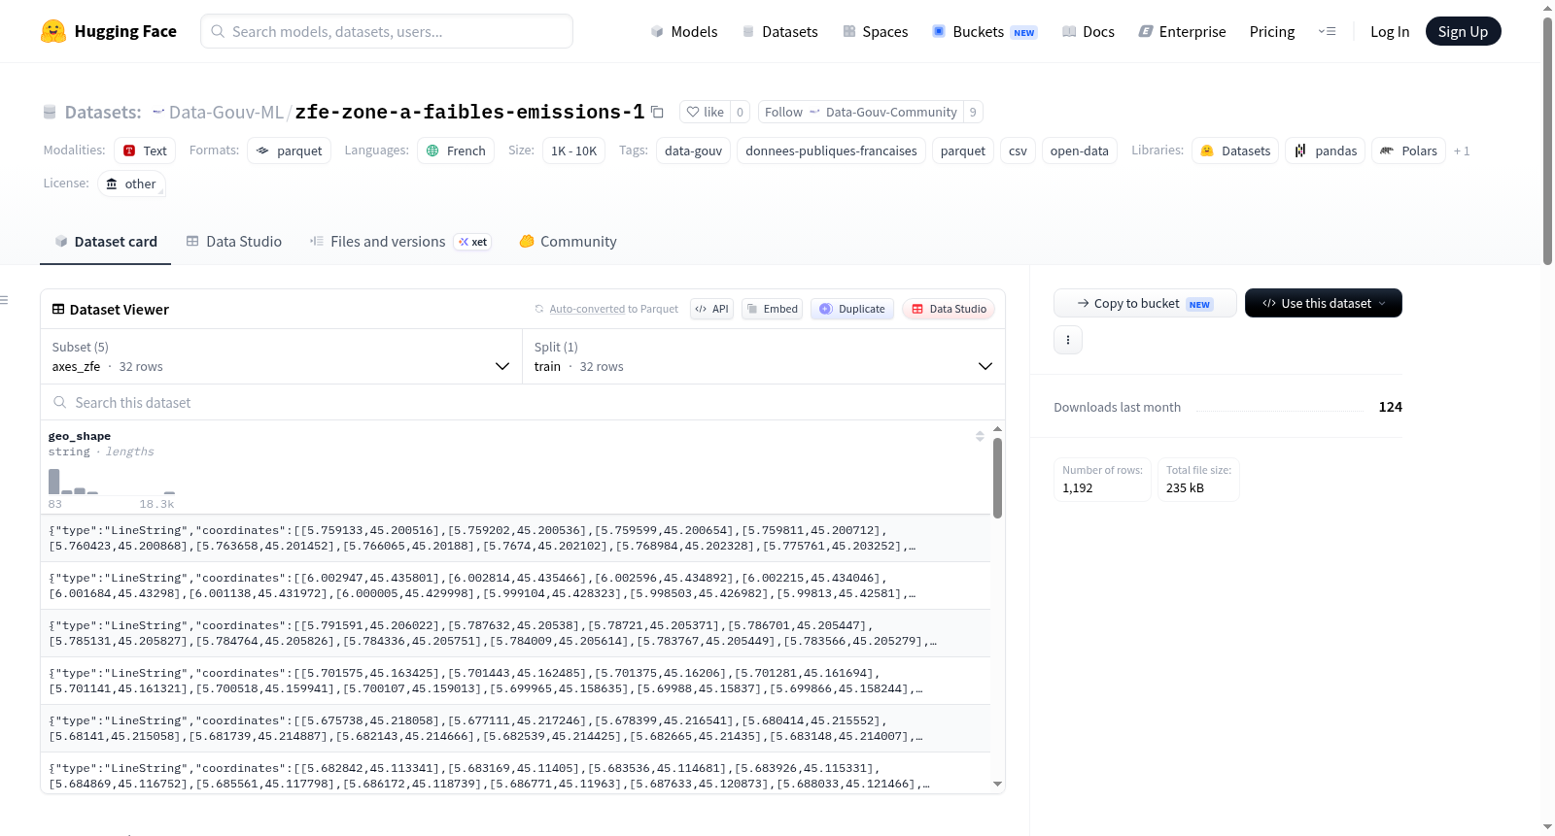Follow the Data-Gouv-Community organization

pos(861,112)
